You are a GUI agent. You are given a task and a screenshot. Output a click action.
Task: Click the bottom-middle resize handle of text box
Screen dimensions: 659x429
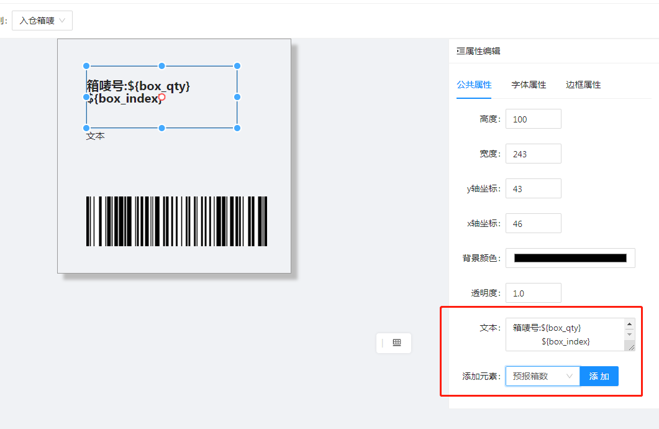coord(162,128)
